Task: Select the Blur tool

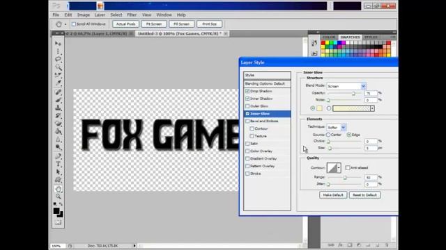Action: 58,140
